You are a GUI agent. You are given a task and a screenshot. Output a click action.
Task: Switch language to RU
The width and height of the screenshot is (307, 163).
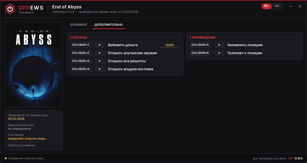click(266, 6)
